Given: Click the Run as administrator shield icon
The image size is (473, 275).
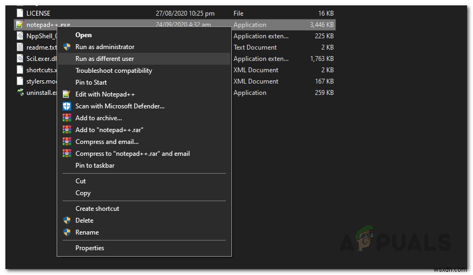Looking at the screenshot, I should [x=67, y=47].
